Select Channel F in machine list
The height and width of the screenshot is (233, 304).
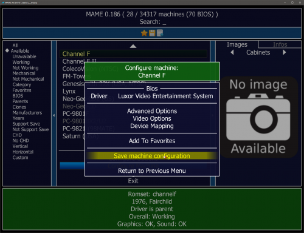tap(133, 54)
